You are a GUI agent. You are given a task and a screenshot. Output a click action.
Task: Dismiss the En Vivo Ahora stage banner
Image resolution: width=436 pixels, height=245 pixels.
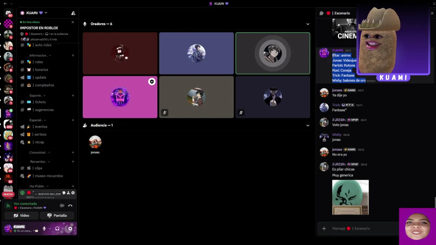click(73, 22)
